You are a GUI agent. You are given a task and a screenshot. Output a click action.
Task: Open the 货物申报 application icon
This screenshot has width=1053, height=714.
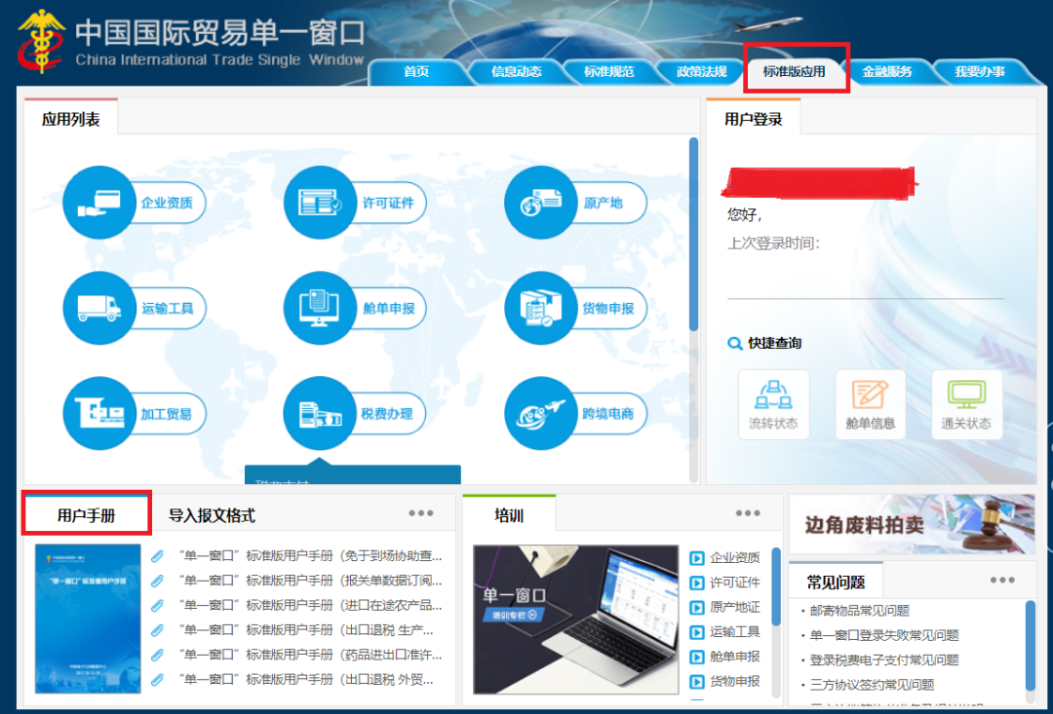click(541, 308)
